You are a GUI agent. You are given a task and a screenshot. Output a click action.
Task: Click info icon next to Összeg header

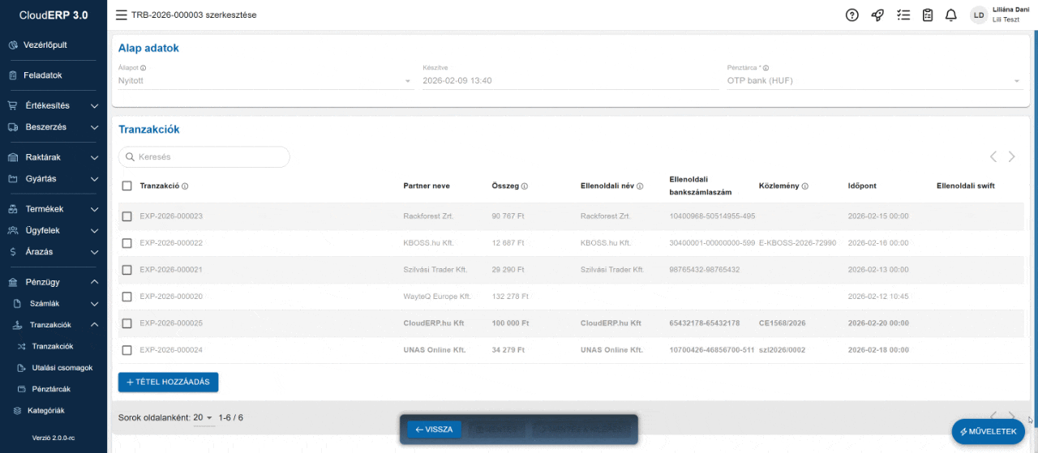[x=525, y=186]
